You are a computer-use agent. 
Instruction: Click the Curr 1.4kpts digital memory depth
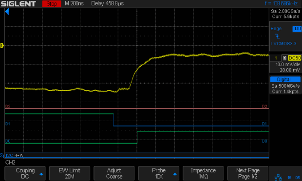click(x=285, y=91)
